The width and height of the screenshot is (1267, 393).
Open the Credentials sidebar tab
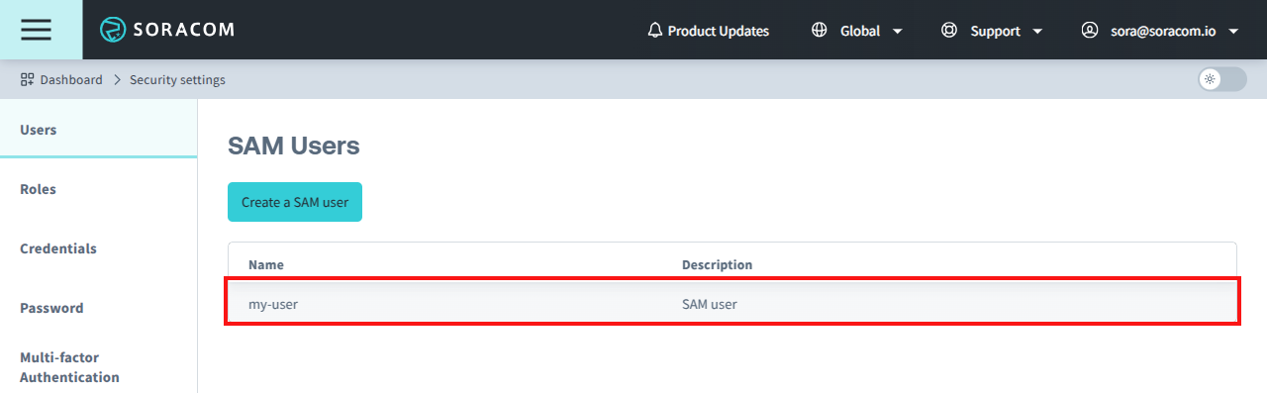[x=99, y=248]
